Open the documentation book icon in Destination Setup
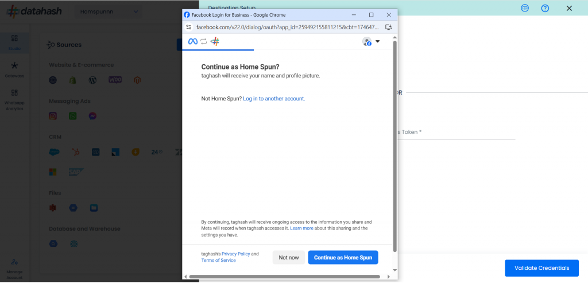Viewport: 588px width, 283px height. (525, 8)
